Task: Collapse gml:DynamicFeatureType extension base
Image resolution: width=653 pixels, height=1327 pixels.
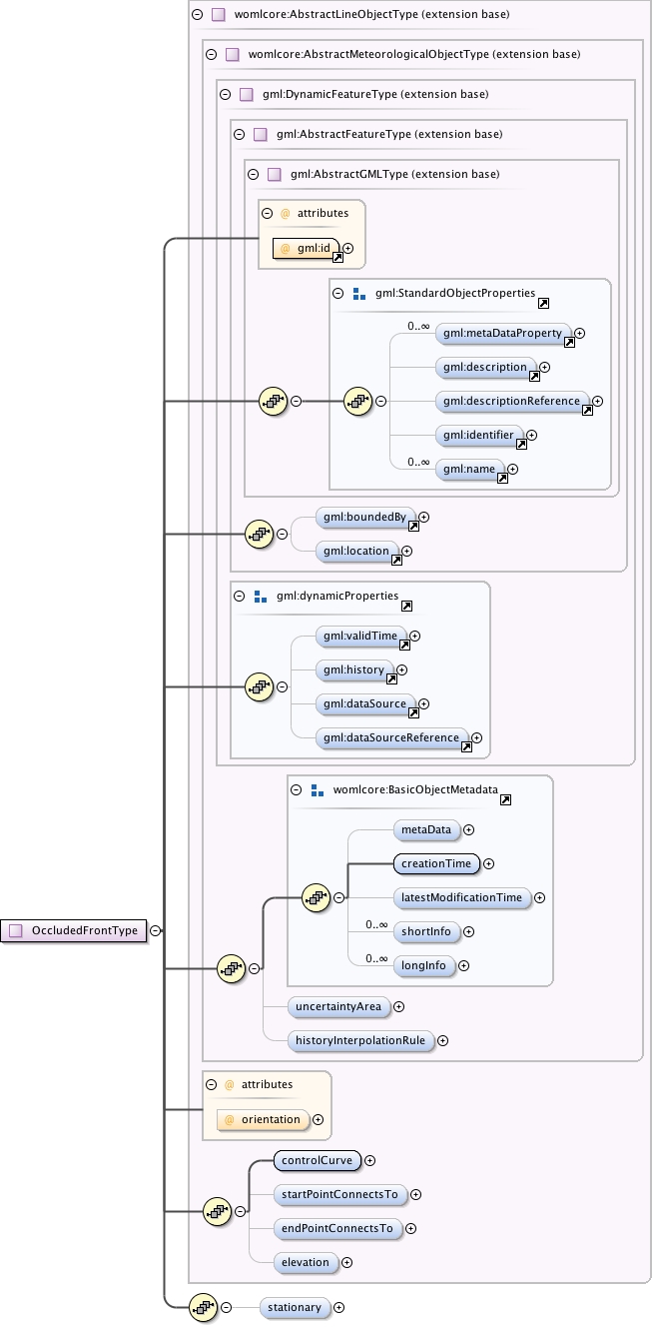Action: (x=225, y=94)
